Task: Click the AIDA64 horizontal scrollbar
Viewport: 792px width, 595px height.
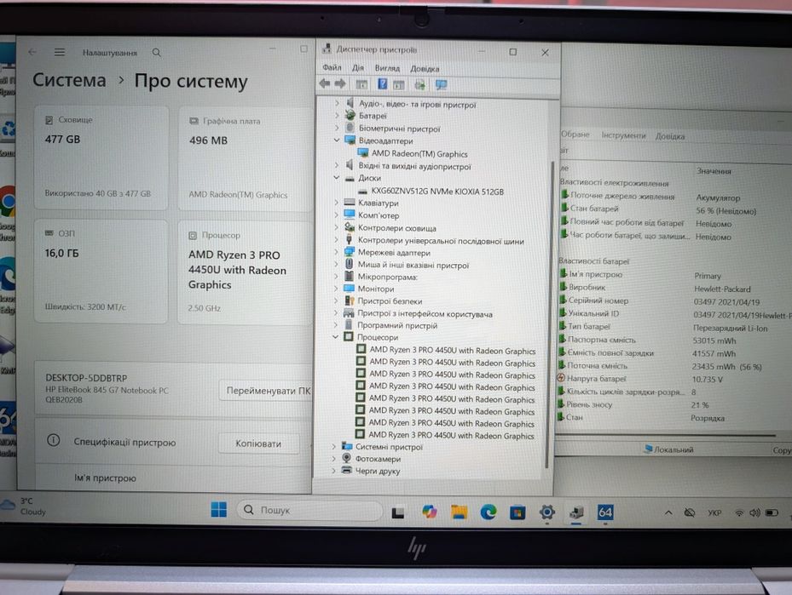Action: click(x=667, y=435)
